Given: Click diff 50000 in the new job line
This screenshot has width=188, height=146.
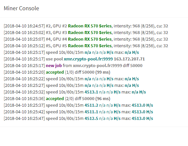Looking at the screenshot, I should (133, 66).
